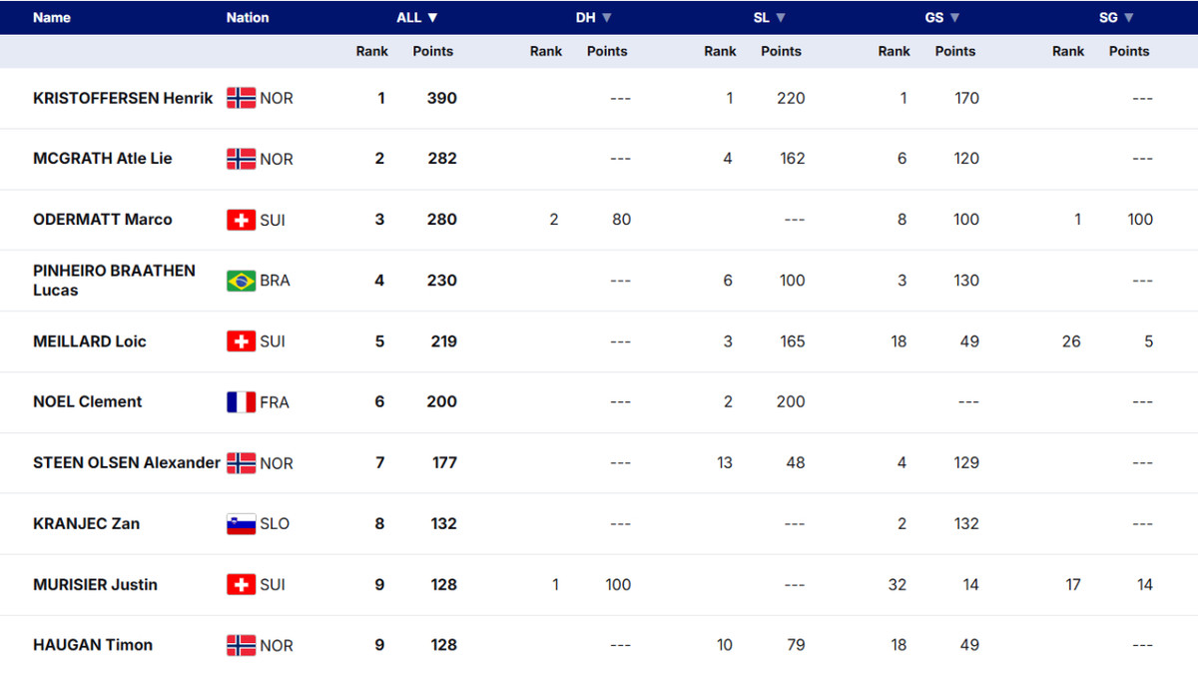Screen dimensions: 1198x676
Task: Click the Name column header
Action: (52, 18)
